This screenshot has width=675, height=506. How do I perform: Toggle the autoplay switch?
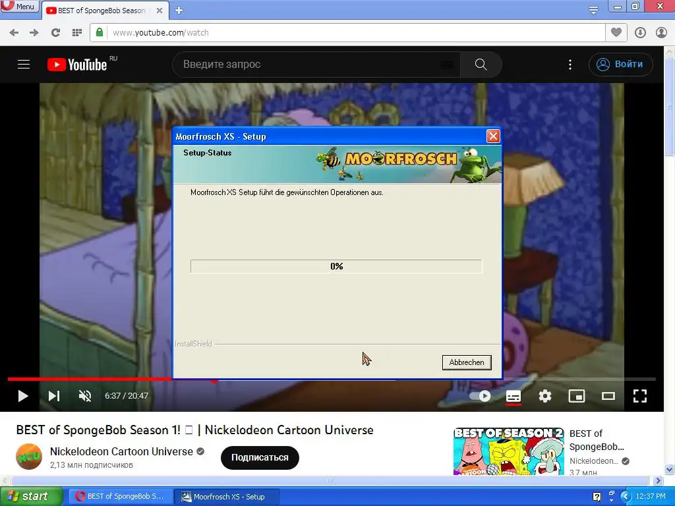tap(480, 396)
